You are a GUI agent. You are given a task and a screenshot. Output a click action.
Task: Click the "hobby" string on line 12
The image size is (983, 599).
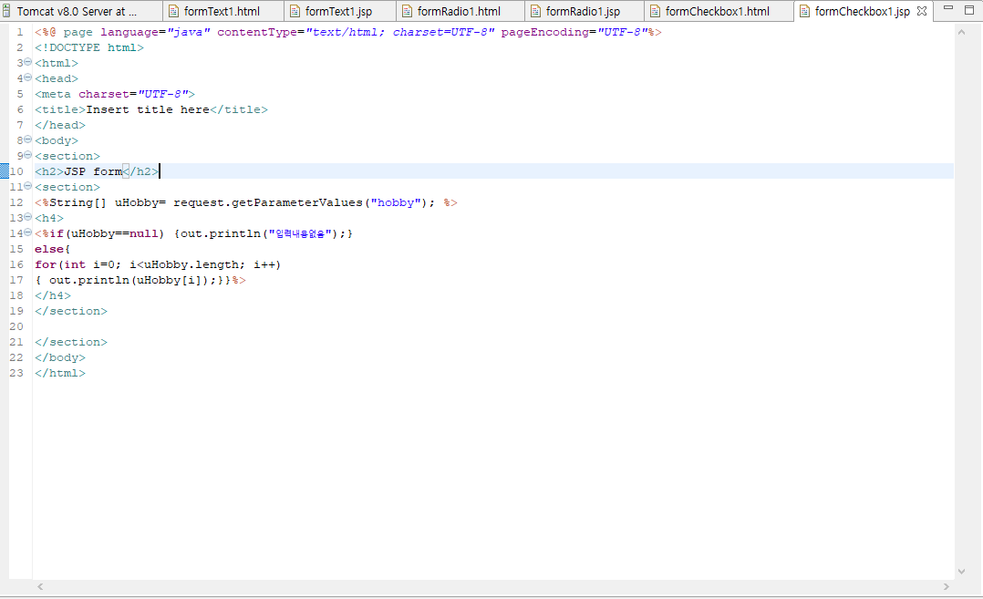point(396,203)
